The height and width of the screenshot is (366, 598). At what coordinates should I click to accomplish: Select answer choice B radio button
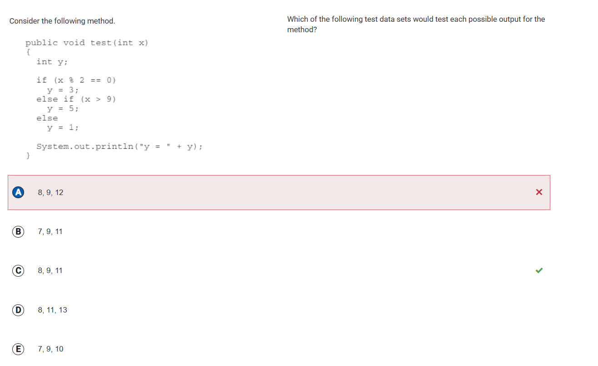click(x=18, y=232)
